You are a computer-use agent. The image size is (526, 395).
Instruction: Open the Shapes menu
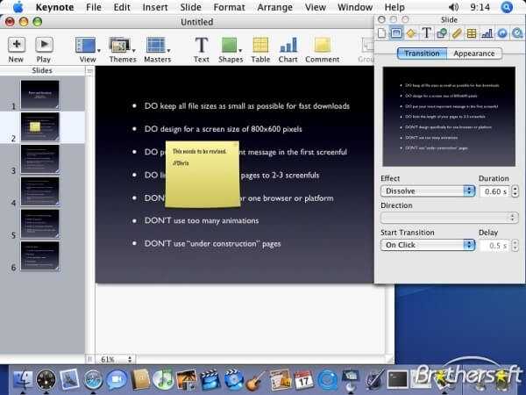[x=231, y=49]
